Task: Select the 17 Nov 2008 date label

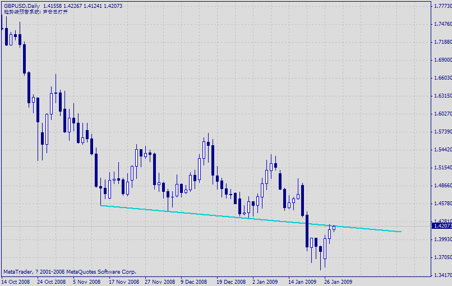Action: click(123, 282)
